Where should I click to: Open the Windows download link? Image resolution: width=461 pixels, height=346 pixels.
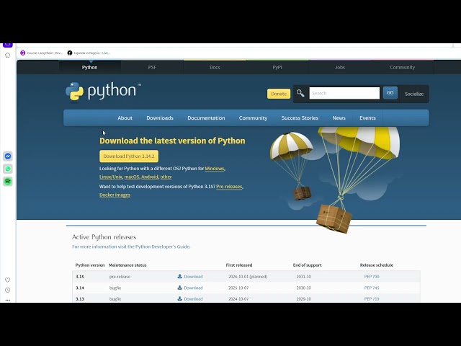(215, 169)
